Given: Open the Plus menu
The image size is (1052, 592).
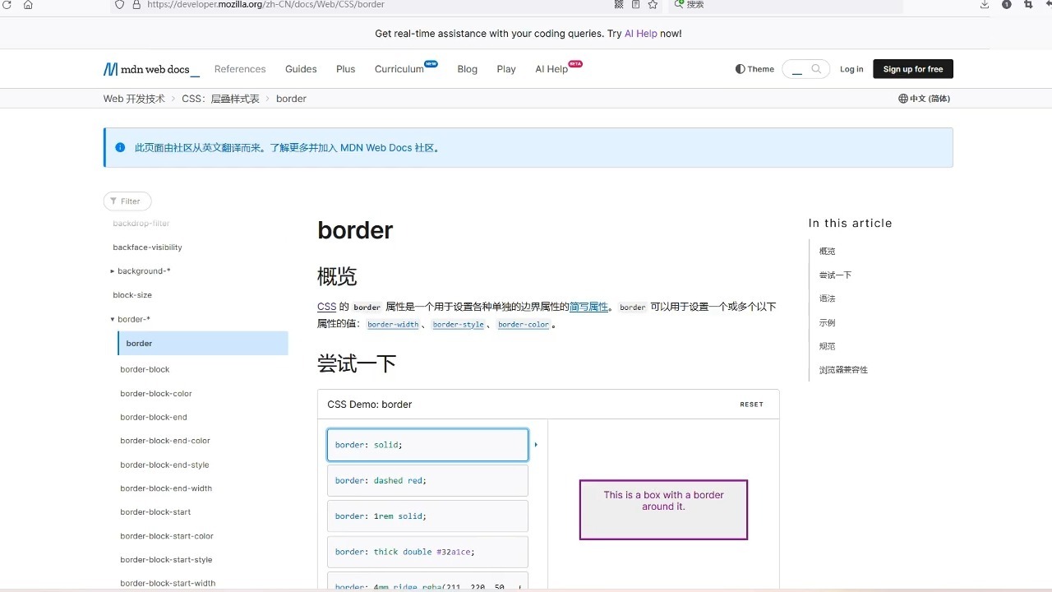Looking at the screenshot, I should (x=346, y=69).
